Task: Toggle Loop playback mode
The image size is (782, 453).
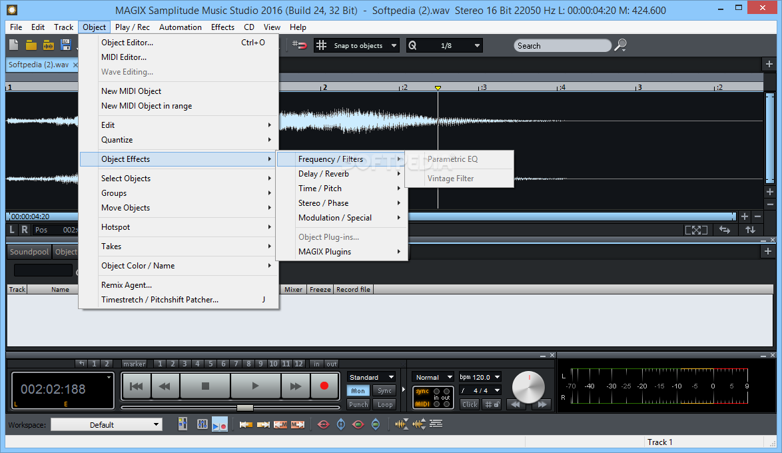Action: [x=384, y=404]
